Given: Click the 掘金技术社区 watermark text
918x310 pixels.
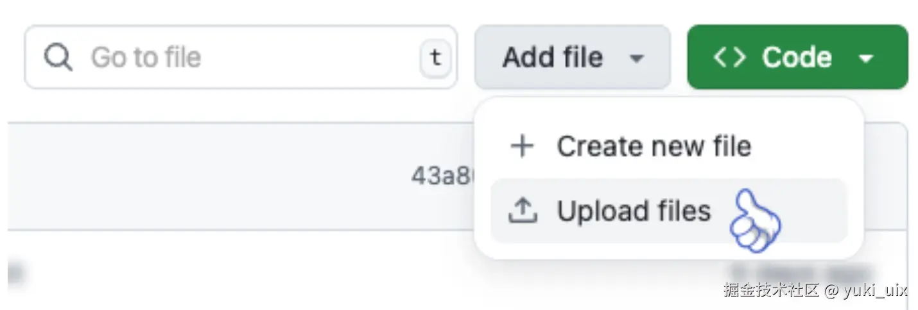Looking at the screenshot, I should click(x=770, y=290).
